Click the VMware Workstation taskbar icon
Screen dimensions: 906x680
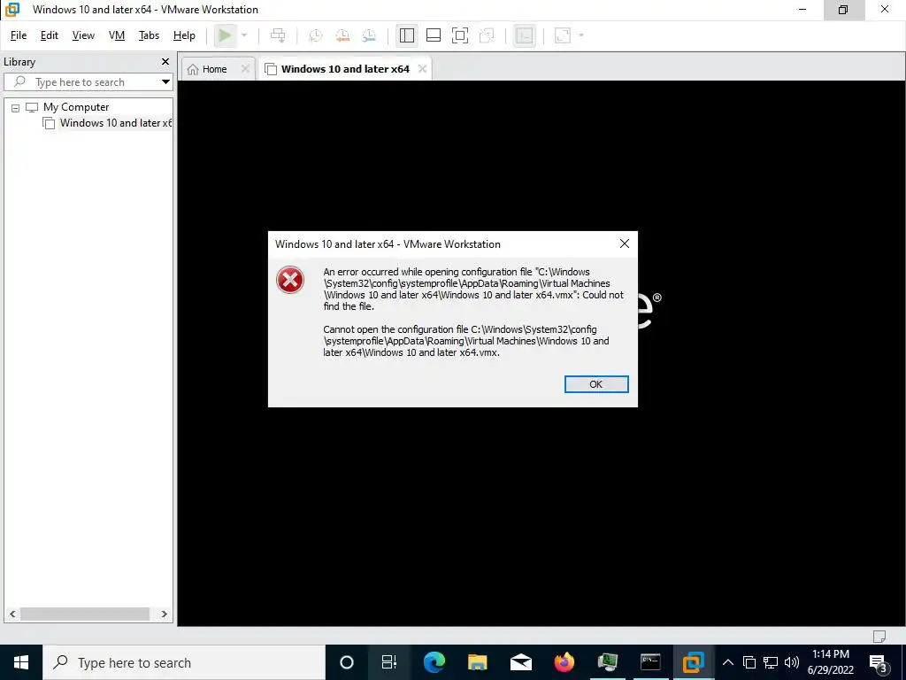694,662
